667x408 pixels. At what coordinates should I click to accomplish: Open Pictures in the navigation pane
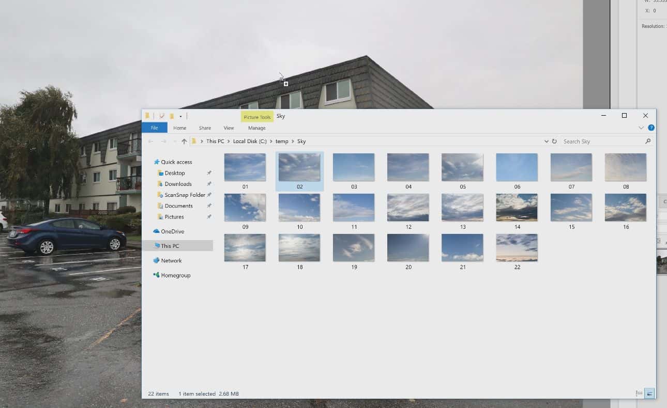coord(174,216)
